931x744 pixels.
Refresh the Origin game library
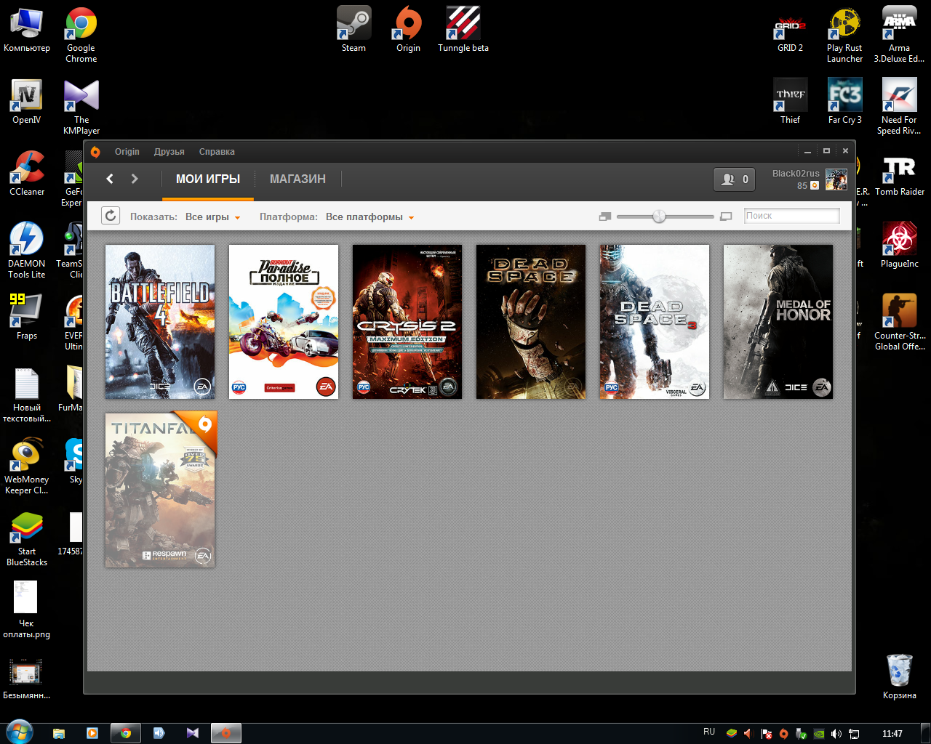point(110,216)
